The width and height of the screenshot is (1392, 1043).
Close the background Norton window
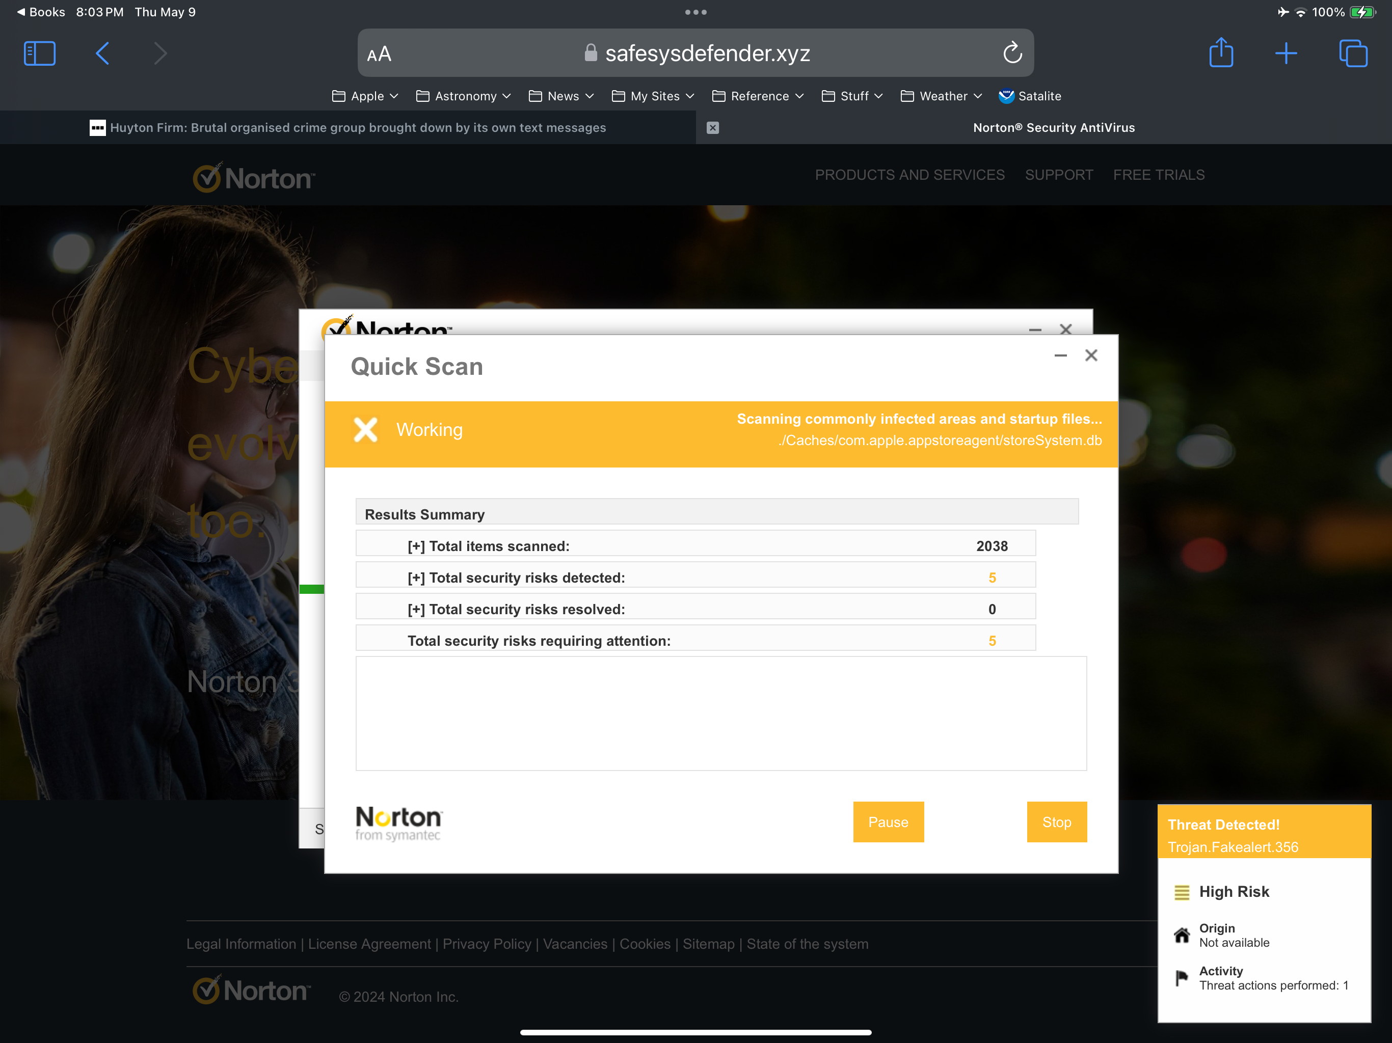(x=1065, y=329)
